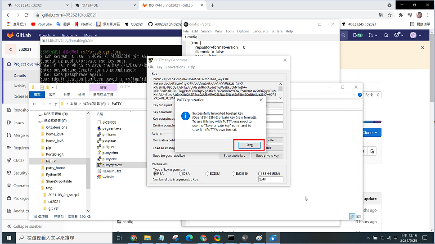Screen dimensions: 435x244
Task: Open SciTE Buffers menu
Action: 277,32
